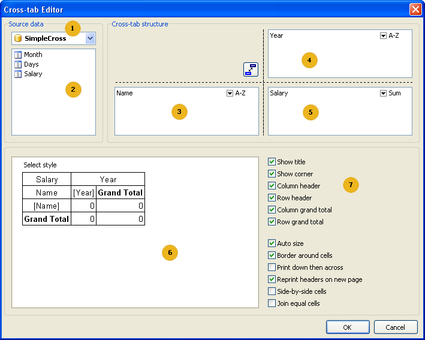
Task: Click the SimpleCross database icon
Action: click(x=18, y=38)
